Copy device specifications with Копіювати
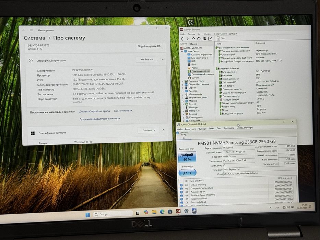The width and height of the screenshot is (320, 240). pyautogui.click(x=147, y=59)
